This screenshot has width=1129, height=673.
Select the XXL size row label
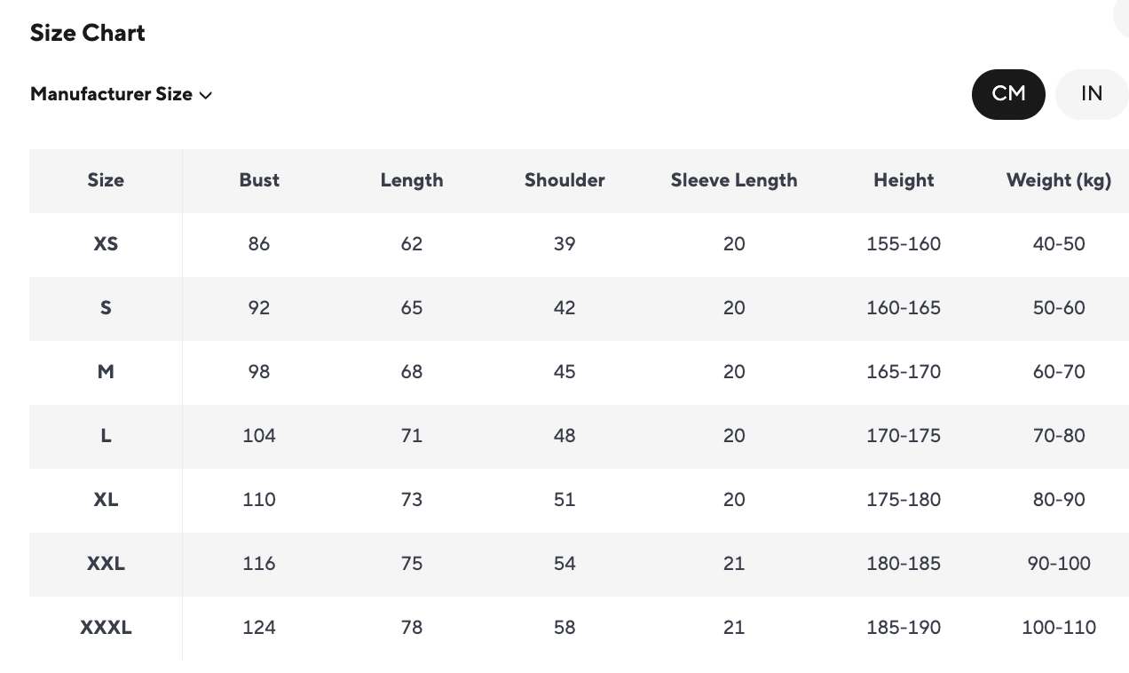[x=106, y=564]
